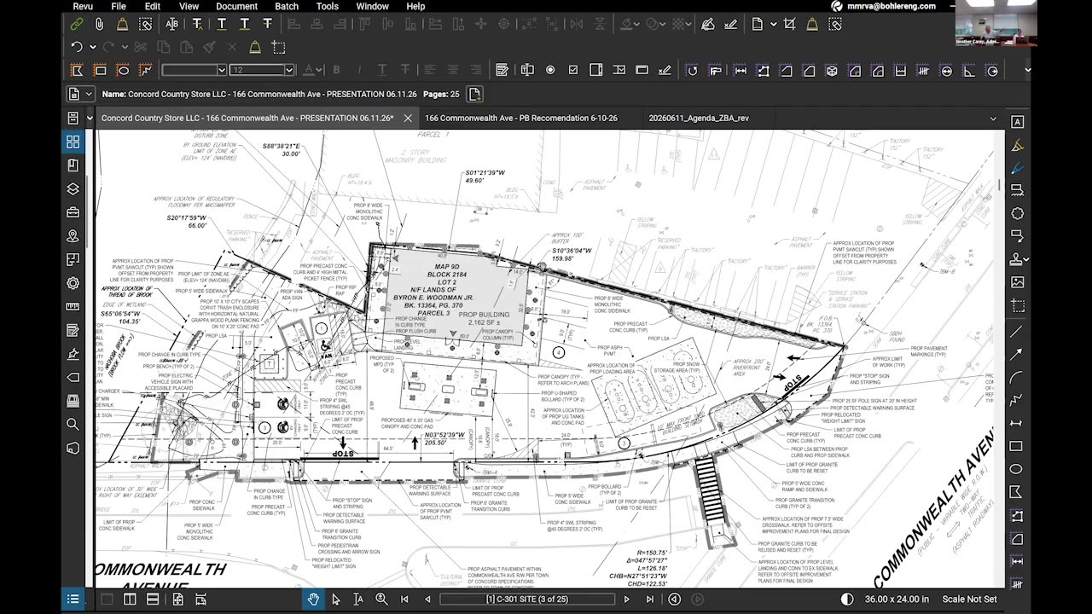Click the Crop page tool

pos(789,25)
